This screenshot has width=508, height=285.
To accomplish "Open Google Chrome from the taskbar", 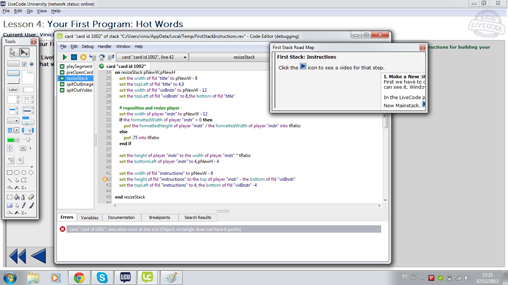I will [79, 278].
